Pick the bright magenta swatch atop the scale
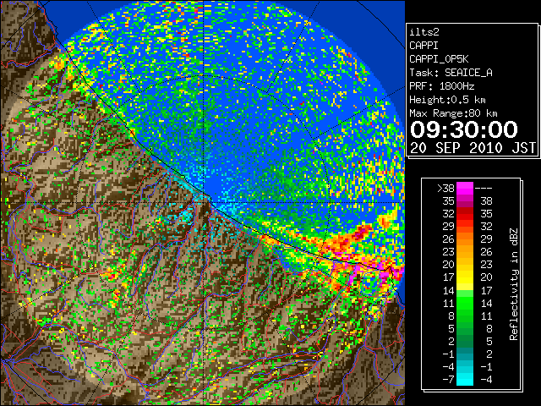This screenshot has height=406, width=541. pos(465,189)
